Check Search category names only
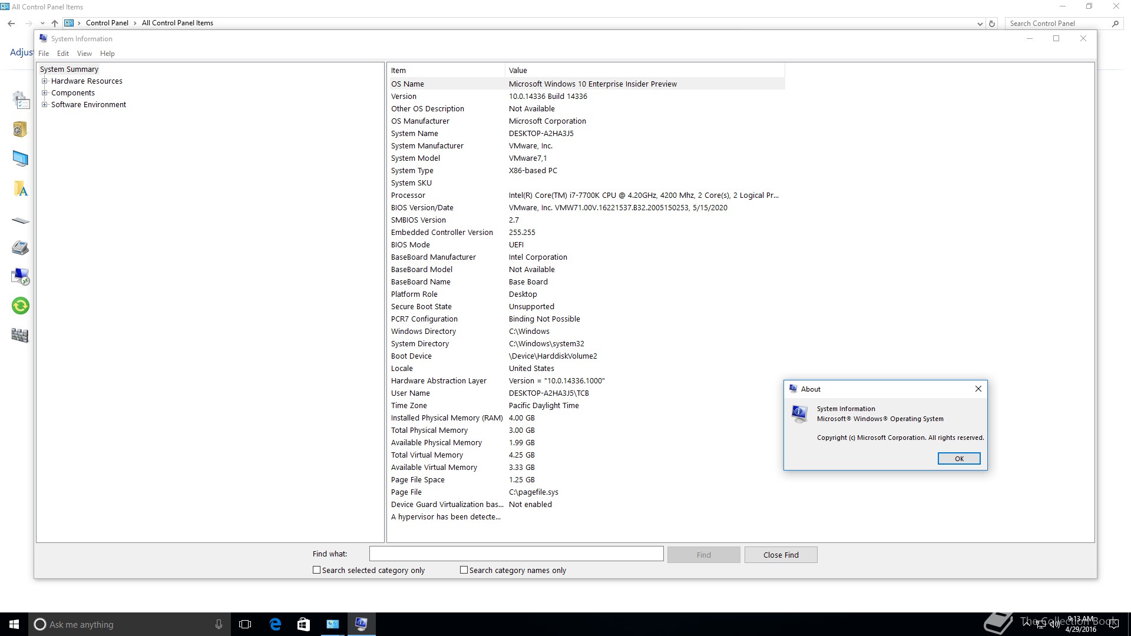 464,570
